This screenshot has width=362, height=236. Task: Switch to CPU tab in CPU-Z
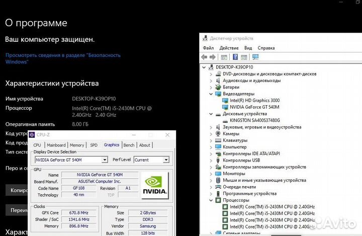(x=37, y=145)
